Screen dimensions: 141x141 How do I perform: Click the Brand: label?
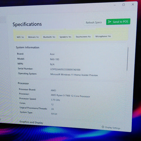(20, 54)
